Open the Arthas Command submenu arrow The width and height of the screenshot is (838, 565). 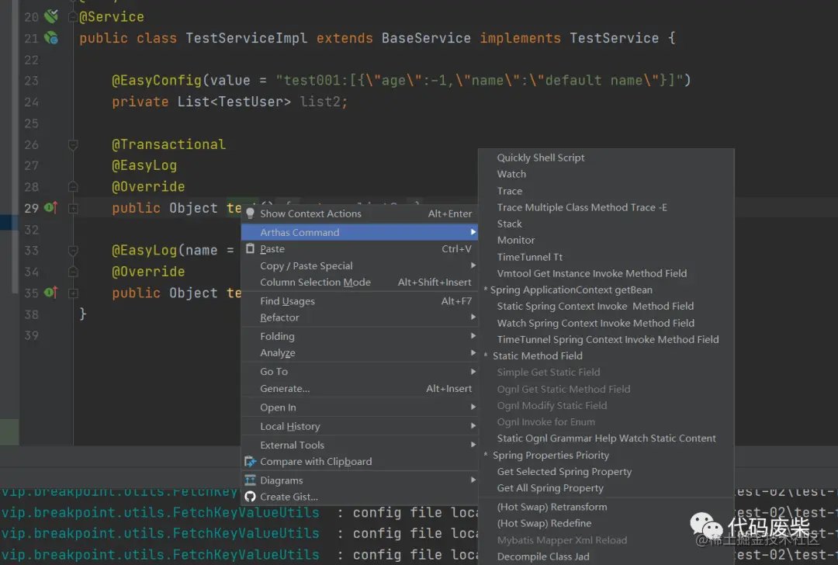(473, 232)
